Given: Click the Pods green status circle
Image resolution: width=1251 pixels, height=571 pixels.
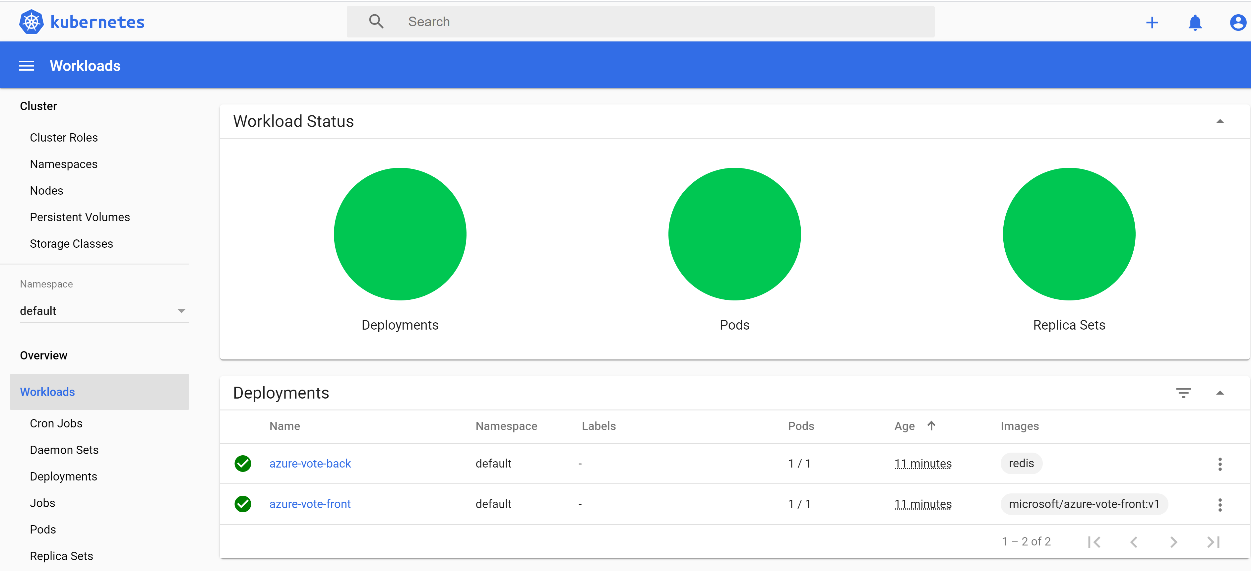Looking at the screenshot, I should pos(734,234).
